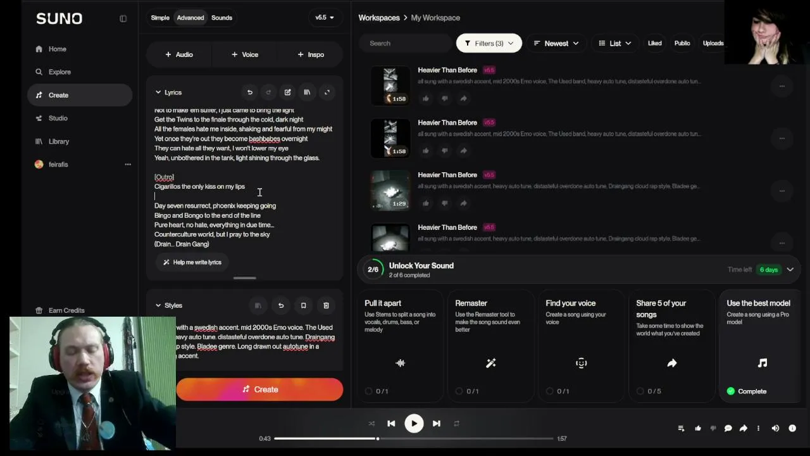Open the third song's 1:29 thumbnail
This screenshot has height=456, width=810.
[x=390, y=190]
